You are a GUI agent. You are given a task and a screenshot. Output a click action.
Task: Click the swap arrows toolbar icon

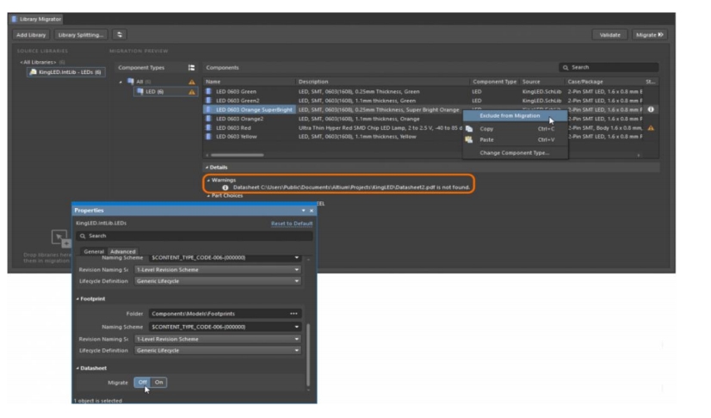tap(120, 35)
